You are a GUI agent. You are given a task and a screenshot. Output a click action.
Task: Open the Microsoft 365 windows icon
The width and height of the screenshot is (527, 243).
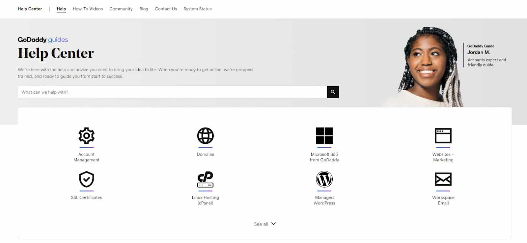click(324, 136)
